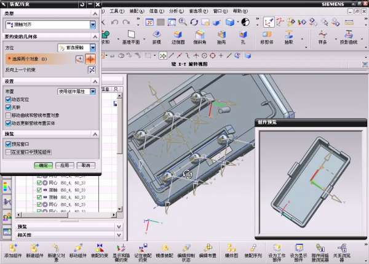This screenshot has height=264, width=369.
Task: Collapse the 设置 section
Action: [95, 81]
